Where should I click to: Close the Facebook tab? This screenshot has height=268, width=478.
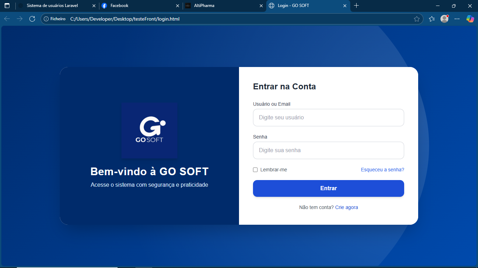click(x=178, y=6)
